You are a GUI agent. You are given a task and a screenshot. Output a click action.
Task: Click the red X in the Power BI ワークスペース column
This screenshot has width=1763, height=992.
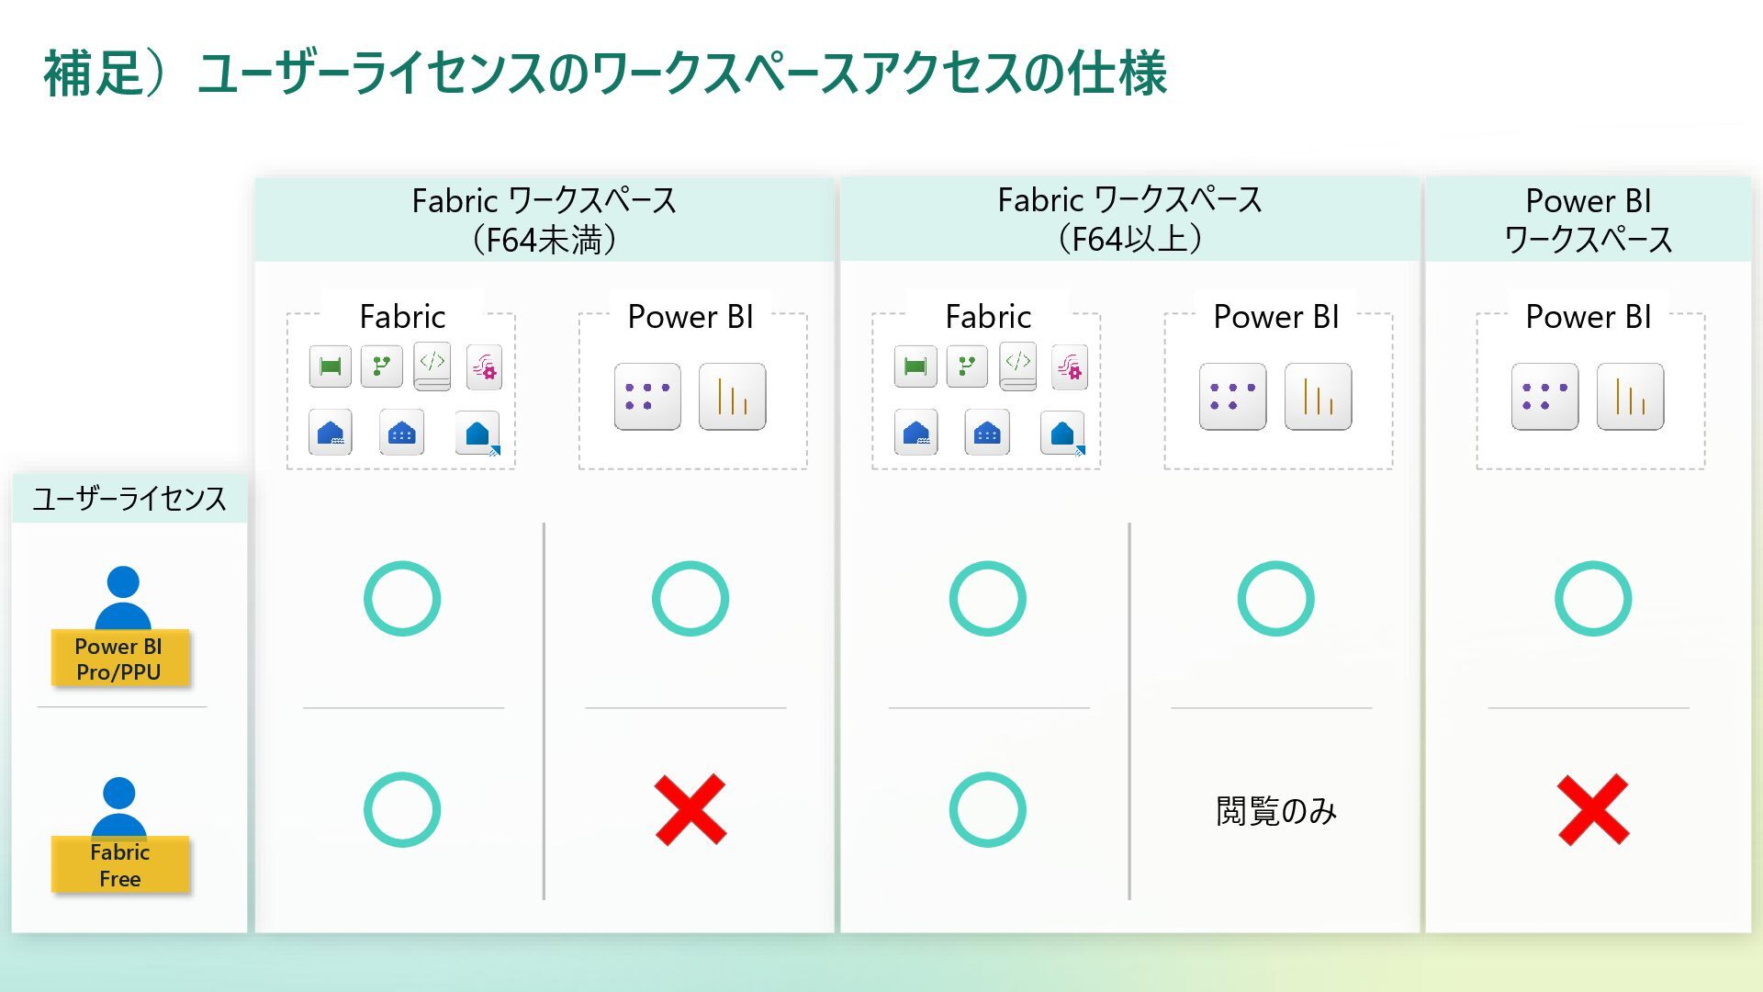(x=1593, y=809)
